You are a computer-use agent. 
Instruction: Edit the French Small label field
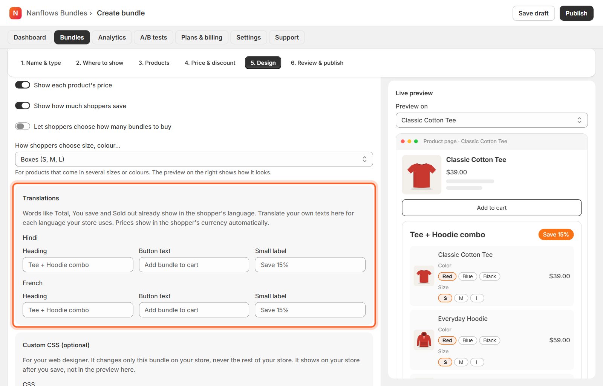click(x=310, y=310)
